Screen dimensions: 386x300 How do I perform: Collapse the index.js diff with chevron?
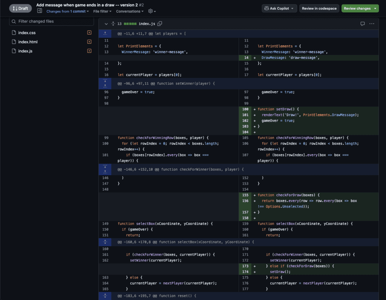click(106, 24)
